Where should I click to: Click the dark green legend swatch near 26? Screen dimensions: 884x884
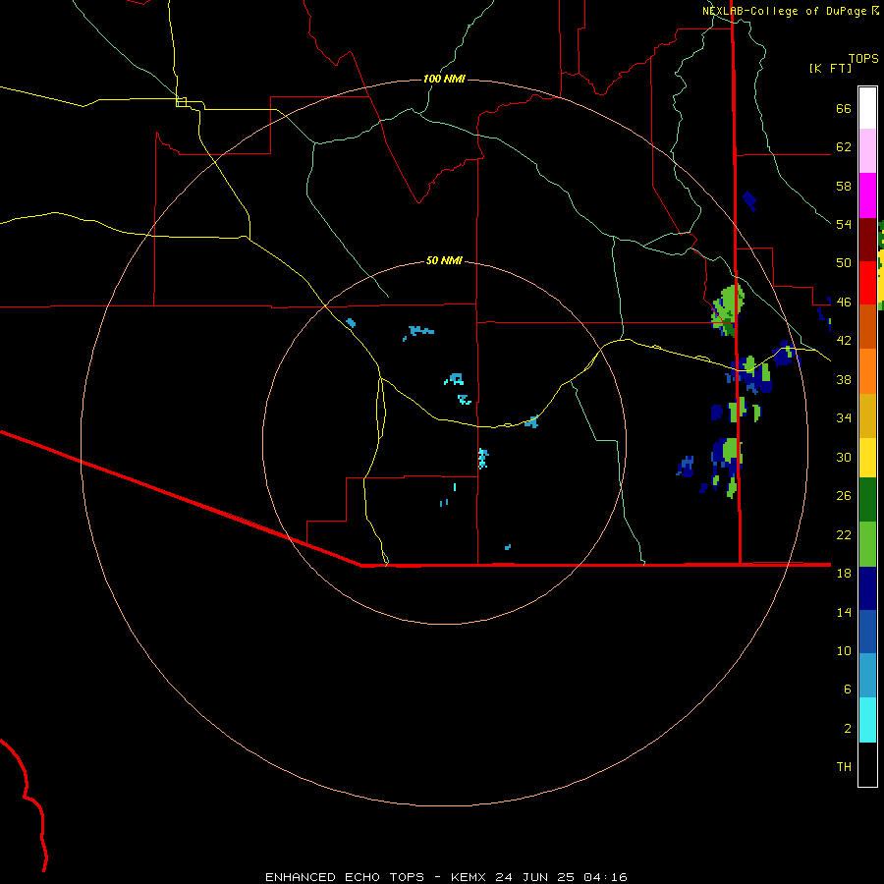pos(867,500)
